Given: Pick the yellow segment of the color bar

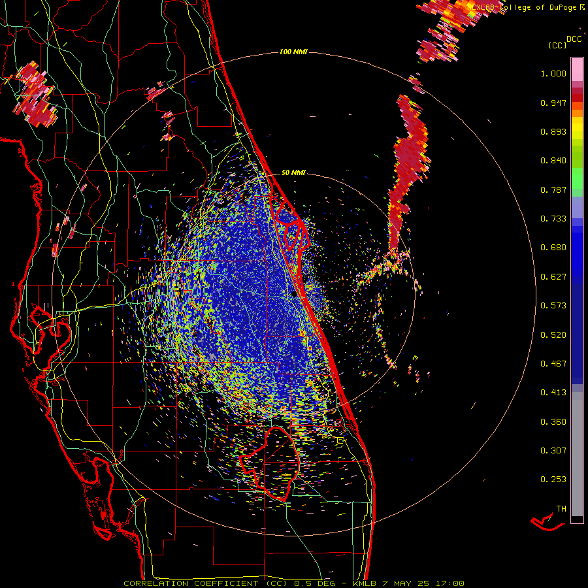Looking at the screenshot, I should tap(577, 128).
